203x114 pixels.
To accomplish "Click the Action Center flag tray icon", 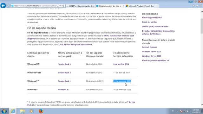I will coord(181,111).
